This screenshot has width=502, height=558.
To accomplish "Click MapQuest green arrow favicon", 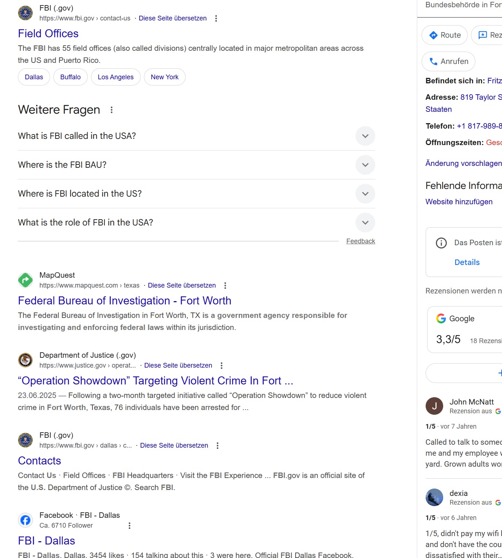I will pos(25,280).
